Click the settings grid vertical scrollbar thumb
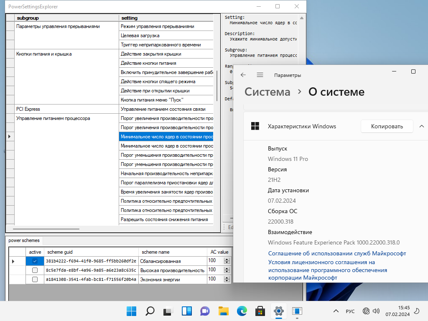This screenshot has width=428, height=321. (x=217, y=86)
